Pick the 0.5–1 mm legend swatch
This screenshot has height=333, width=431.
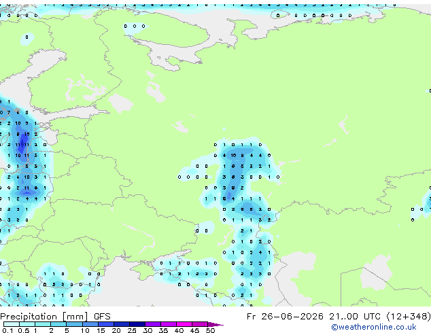pos(27,324)
